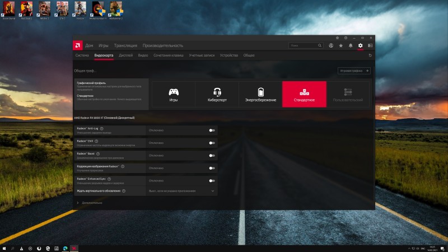Click AMD Radeon RX 6800 XT label
448x252 pixels.
click(x=104, y=118)
